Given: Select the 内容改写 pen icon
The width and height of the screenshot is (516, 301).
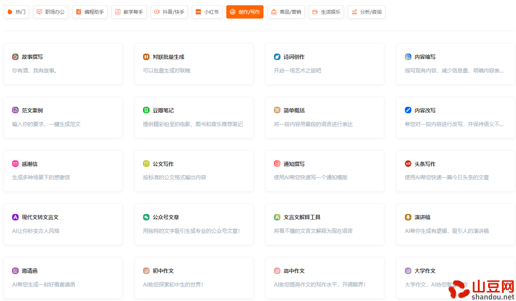Looking at the screenshot, I should pyautogui.click(x=408, y=110).
